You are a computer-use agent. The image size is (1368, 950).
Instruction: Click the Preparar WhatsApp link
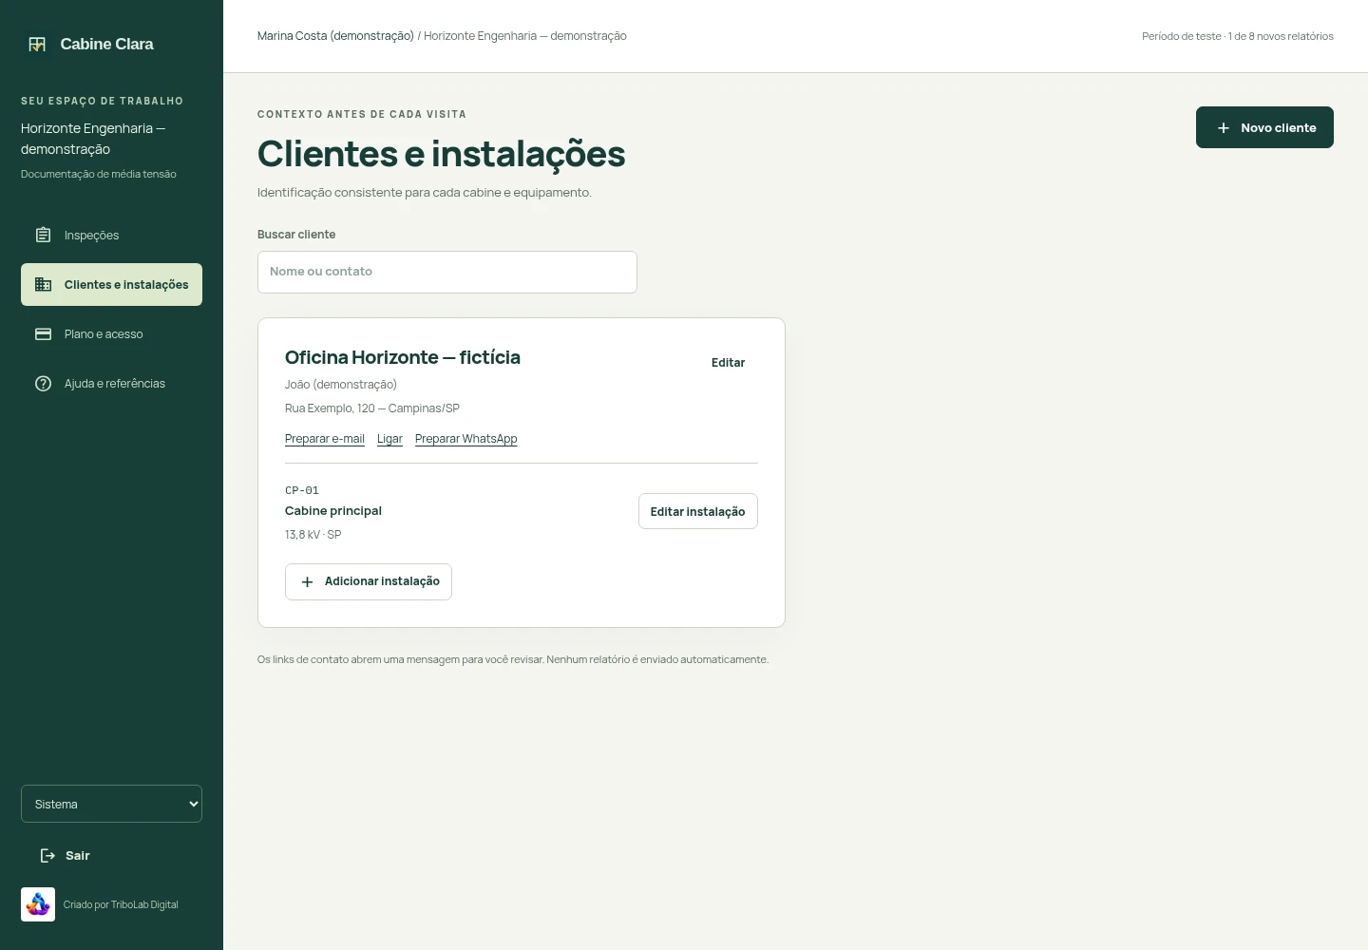(x=466, y=439)
